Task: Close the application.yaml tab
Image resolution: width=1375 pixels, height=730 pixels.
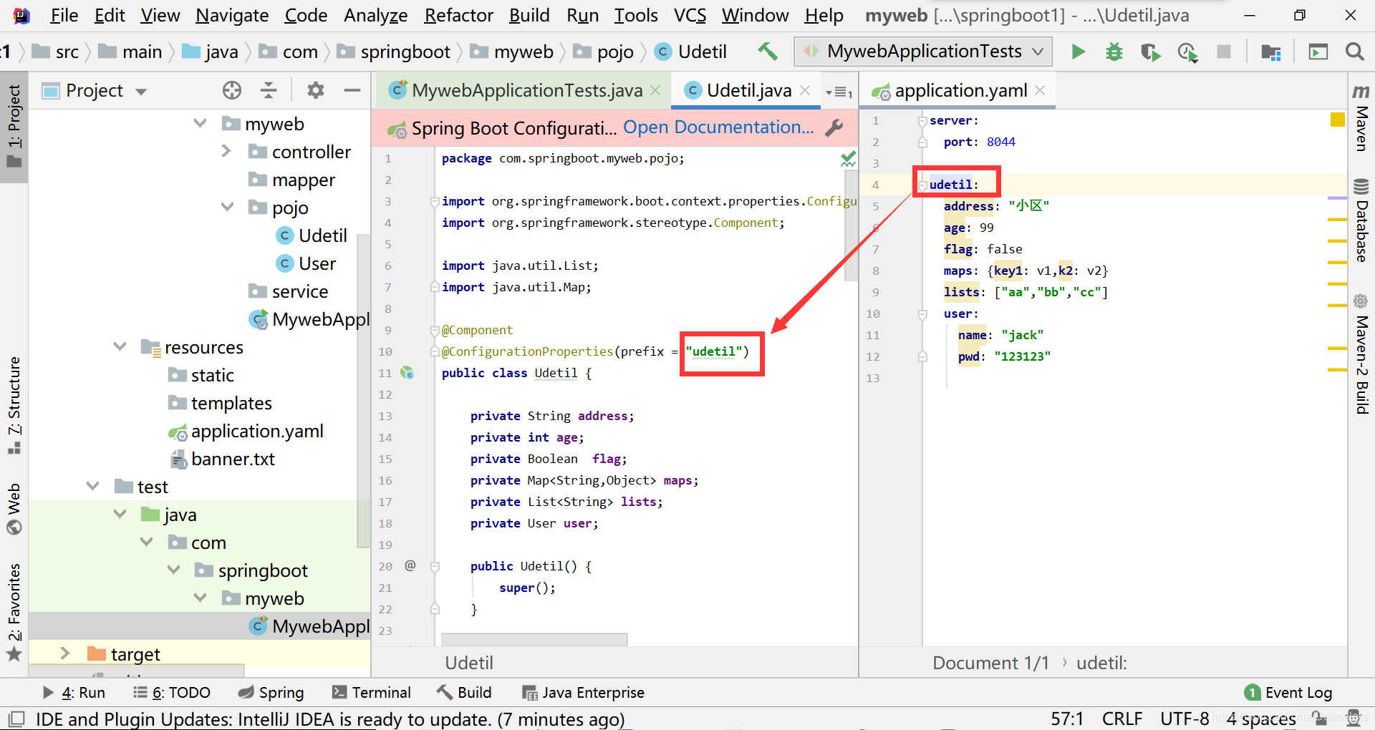Action: [x=1040, y=90]
